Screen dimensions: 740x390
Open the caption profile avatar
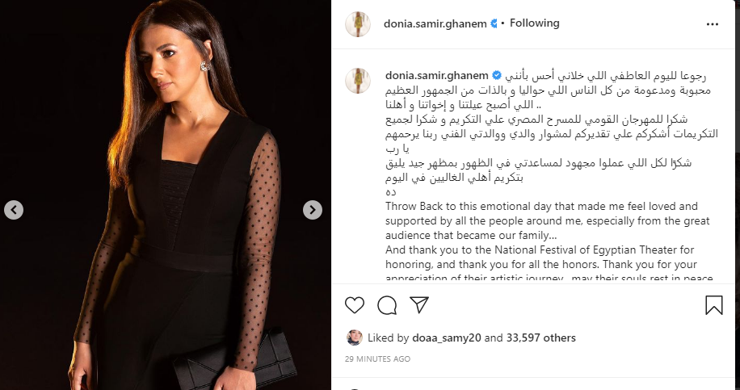click(358, 81)
